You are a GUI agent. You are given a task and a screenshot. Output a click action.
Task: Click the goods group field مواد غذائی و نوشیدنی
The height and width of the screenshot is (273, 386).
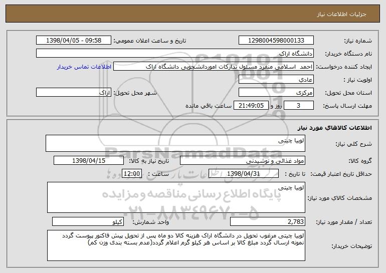click(x=243, y=161)
